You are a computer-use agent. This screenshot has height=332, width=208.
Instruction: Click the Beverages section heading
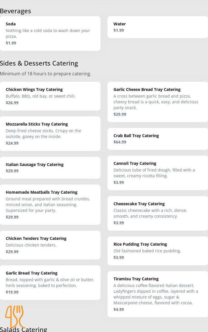(x=16, y=11)
